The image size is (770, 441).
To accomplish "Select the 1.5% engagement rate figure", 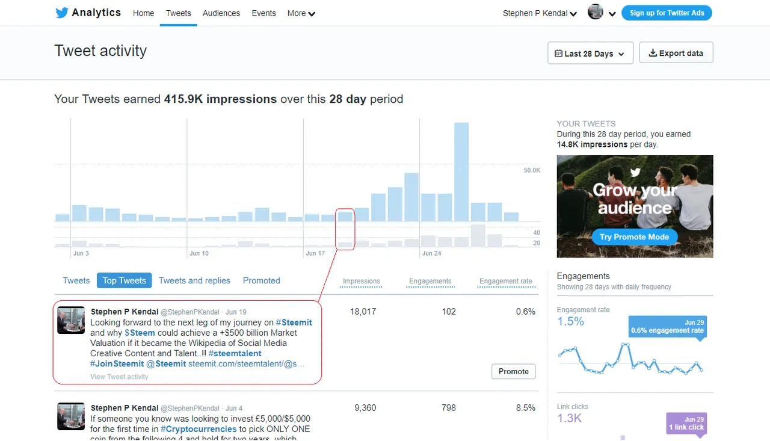I will (570, 321).
